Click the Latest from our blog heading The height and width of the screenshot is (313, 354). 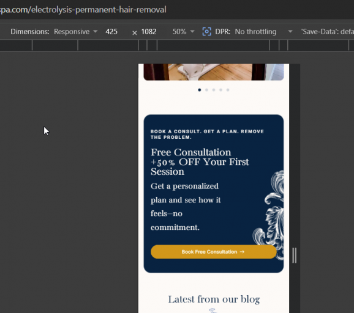[x=214, y=300]
